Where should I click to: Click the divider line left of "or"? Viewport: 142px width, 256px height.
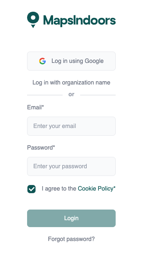coord(45,95)
